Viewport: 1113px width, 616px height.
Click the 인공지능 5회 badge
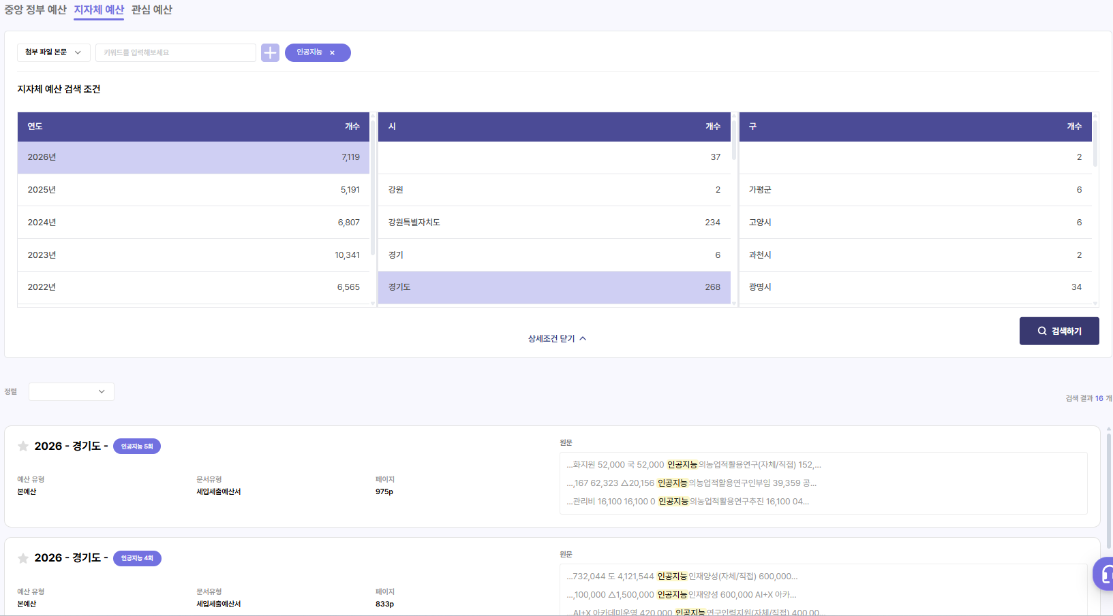(x=137, y=447)
